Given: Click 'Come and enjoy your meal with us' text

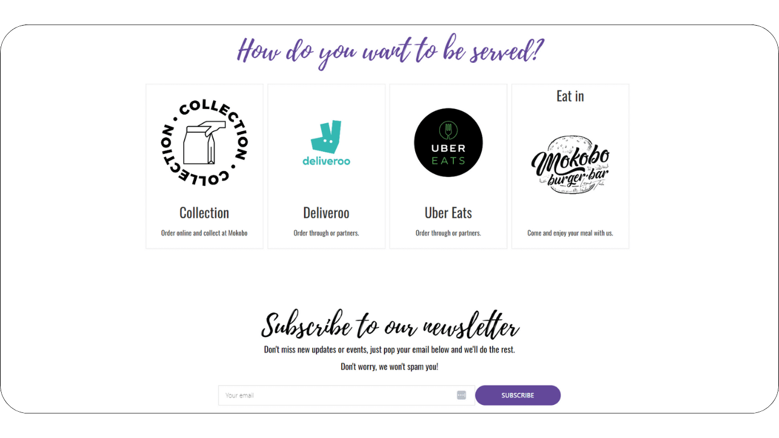Looking at the screenshot, I should pyautogui.click(x=570, y=233).
